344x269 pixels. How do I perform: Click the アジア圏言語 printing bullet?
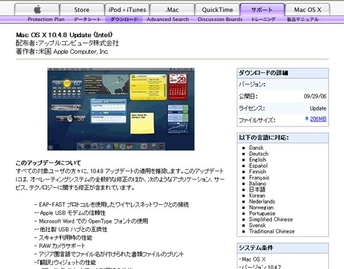109,254
